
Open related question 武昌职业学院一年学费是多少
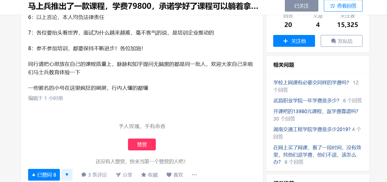[306, 101]
